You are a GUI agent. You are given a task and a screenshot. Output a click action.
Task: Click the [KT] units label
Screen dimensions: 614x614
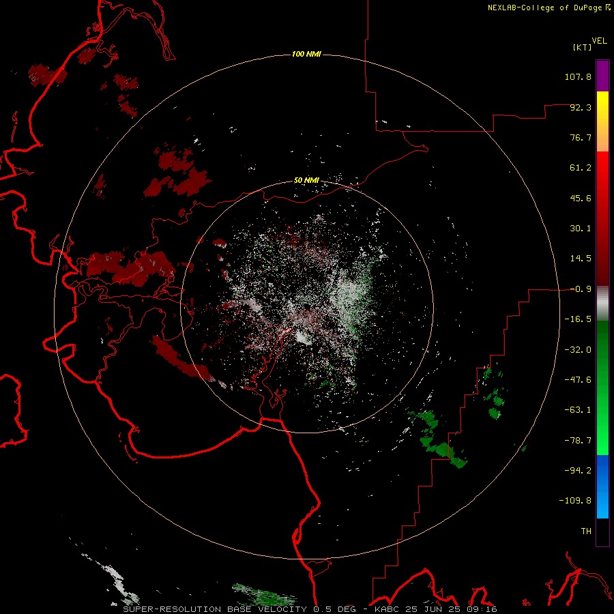click(582, 47)
